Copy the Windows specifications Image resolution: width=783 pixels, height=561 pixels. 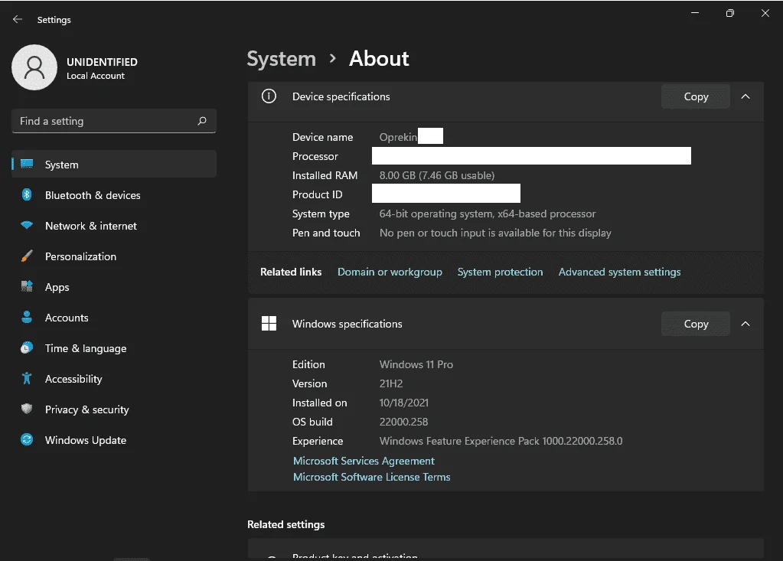click(x=696, y=324)
